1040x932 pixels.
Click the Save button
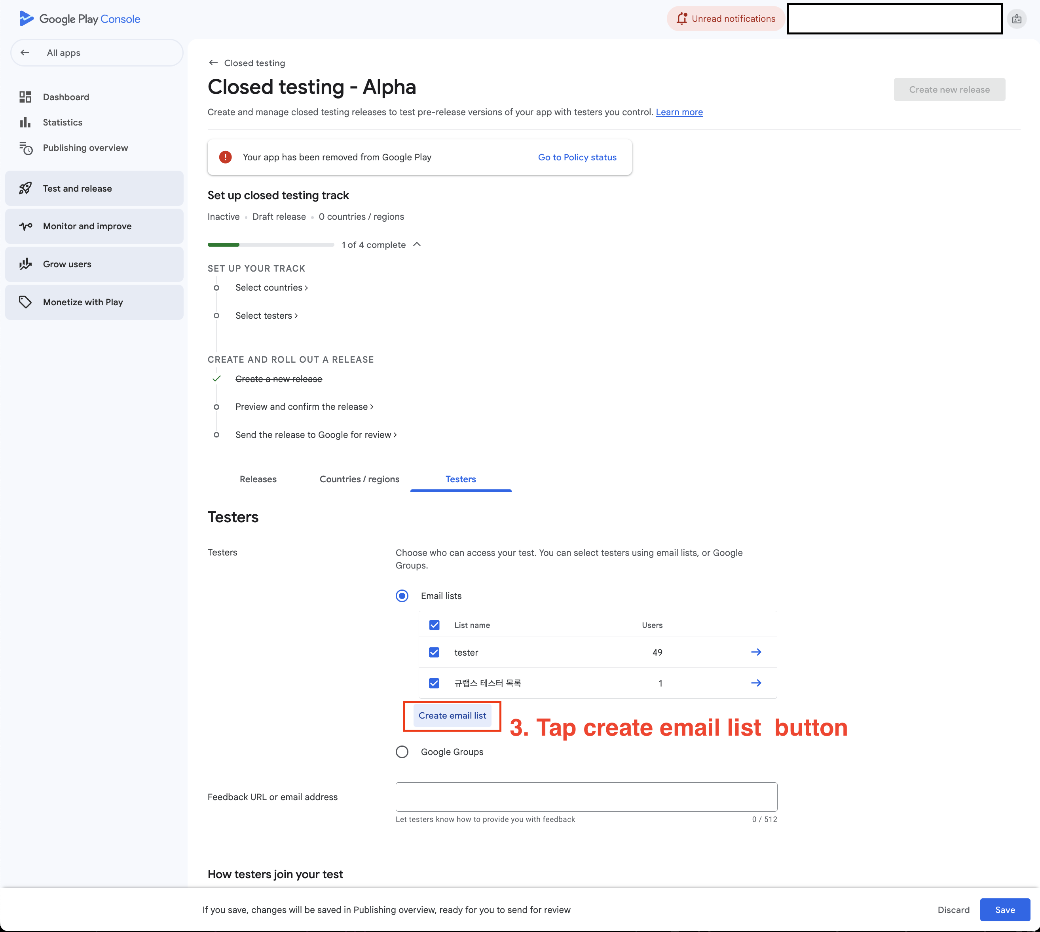pyautogui.click(x=1005, y=909)
